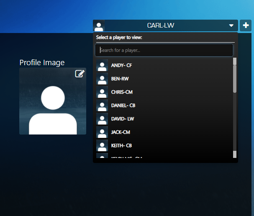This screenshot has height=216, width=254.
Task: Collapse the CARL-LW dropdown arrow
Action: coord(231,25)
